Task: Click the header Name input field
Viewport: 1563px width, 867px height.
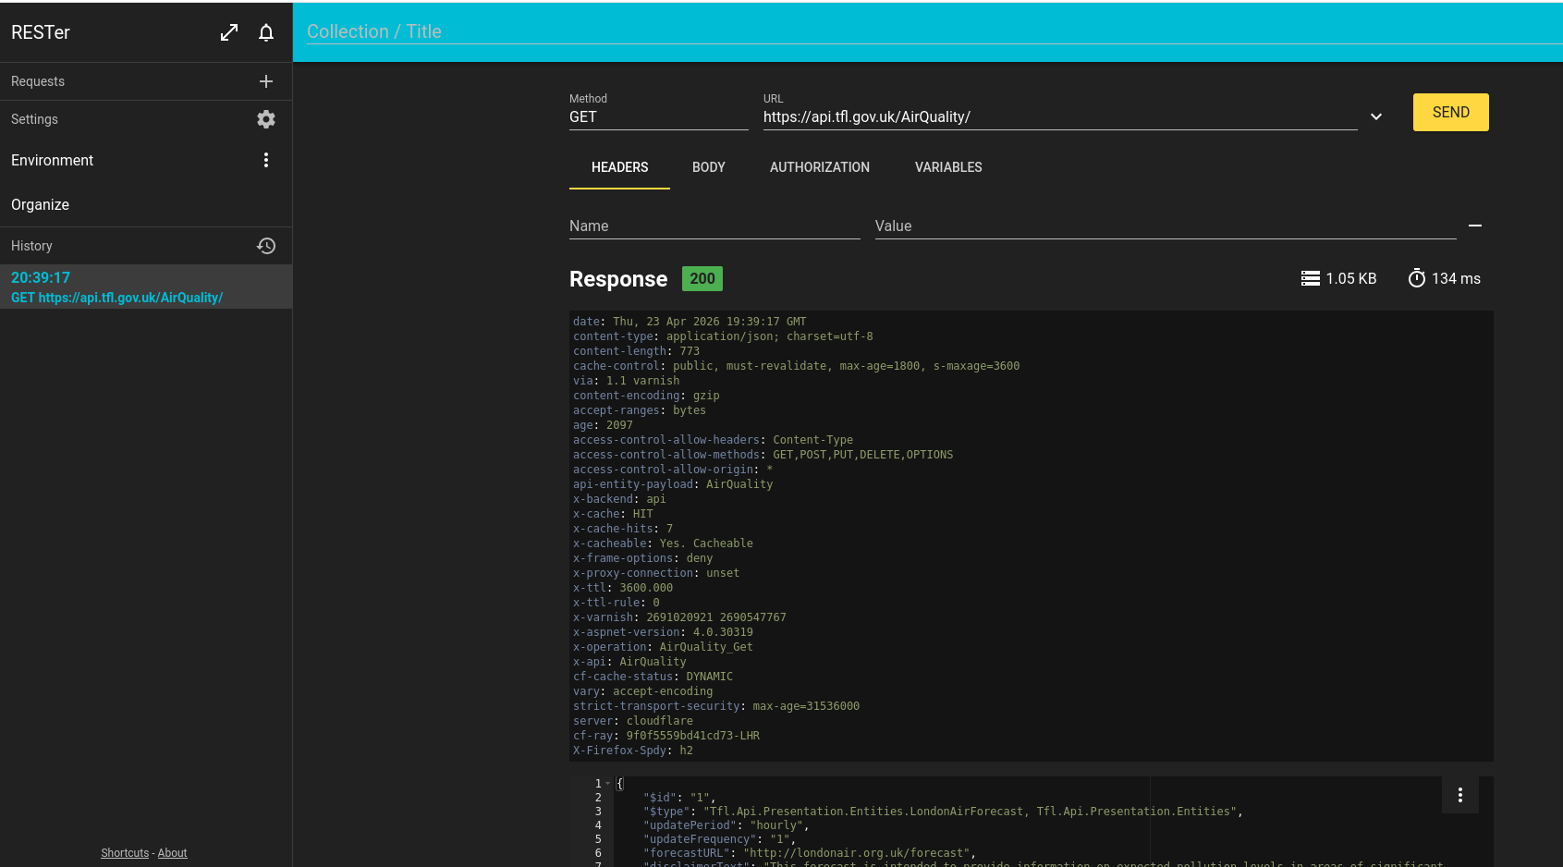Action: click(714, 226)
